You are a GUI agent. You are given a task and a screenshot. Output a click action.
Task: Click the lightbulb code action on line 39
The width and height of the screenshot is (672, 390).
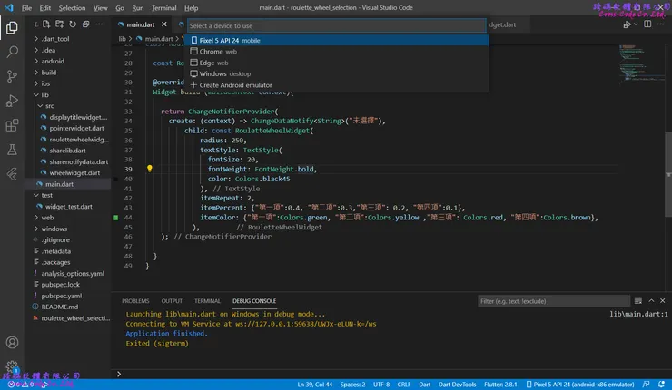(150, 169)
